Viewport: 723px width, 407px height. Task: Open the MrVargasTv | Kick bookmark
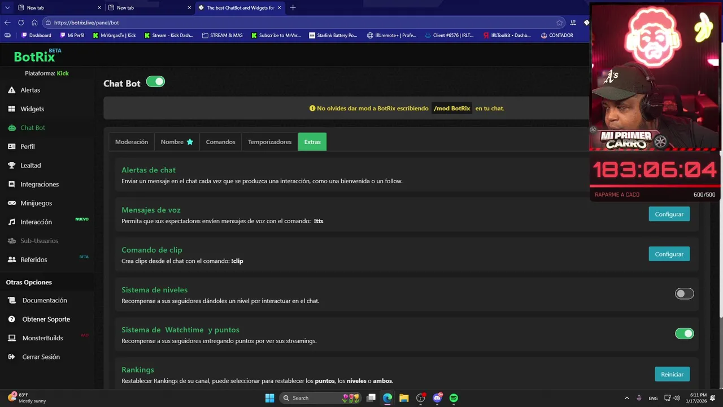tap(114, 35)
